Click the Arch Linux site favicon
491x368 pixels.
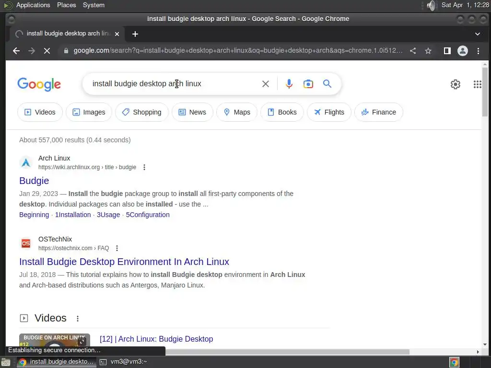click(x=26, y=162)
